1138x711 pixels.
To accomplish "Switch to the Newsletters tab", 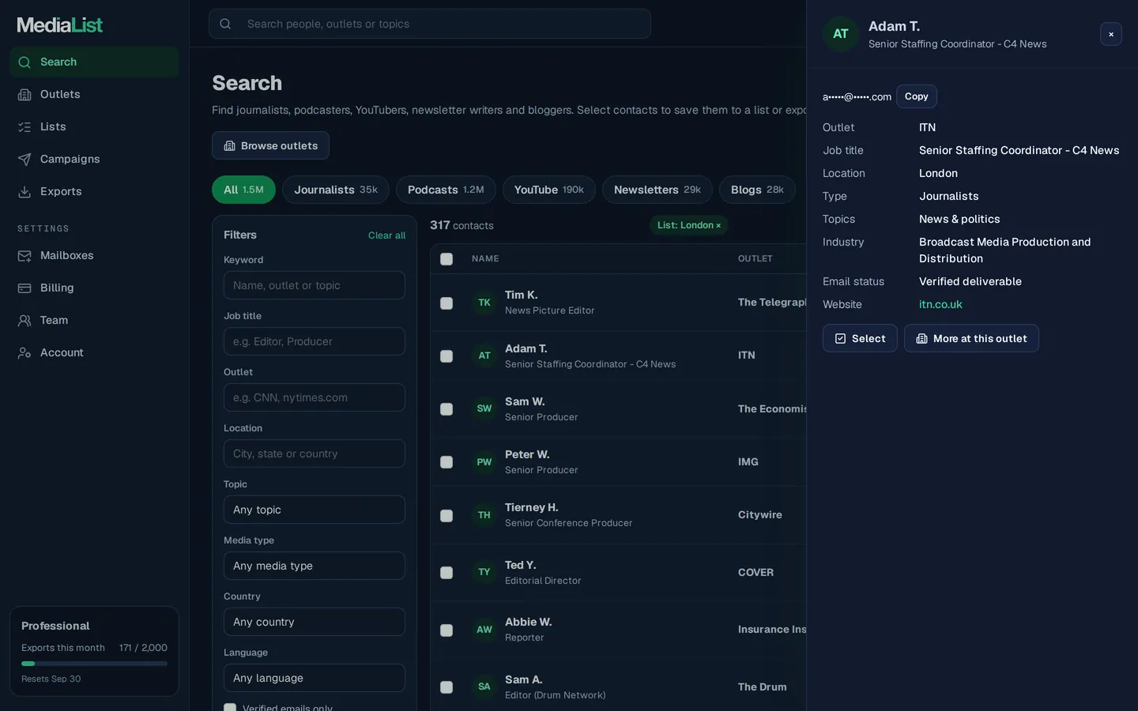I will point(658,190).
